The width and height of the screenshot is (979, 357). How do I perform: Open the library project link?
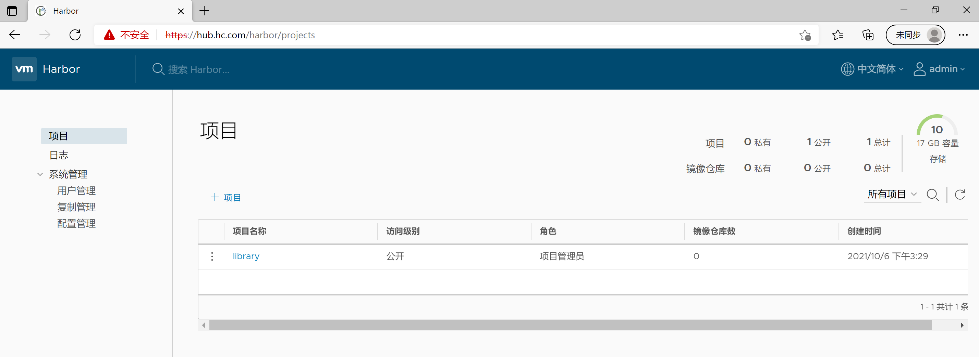246,256
